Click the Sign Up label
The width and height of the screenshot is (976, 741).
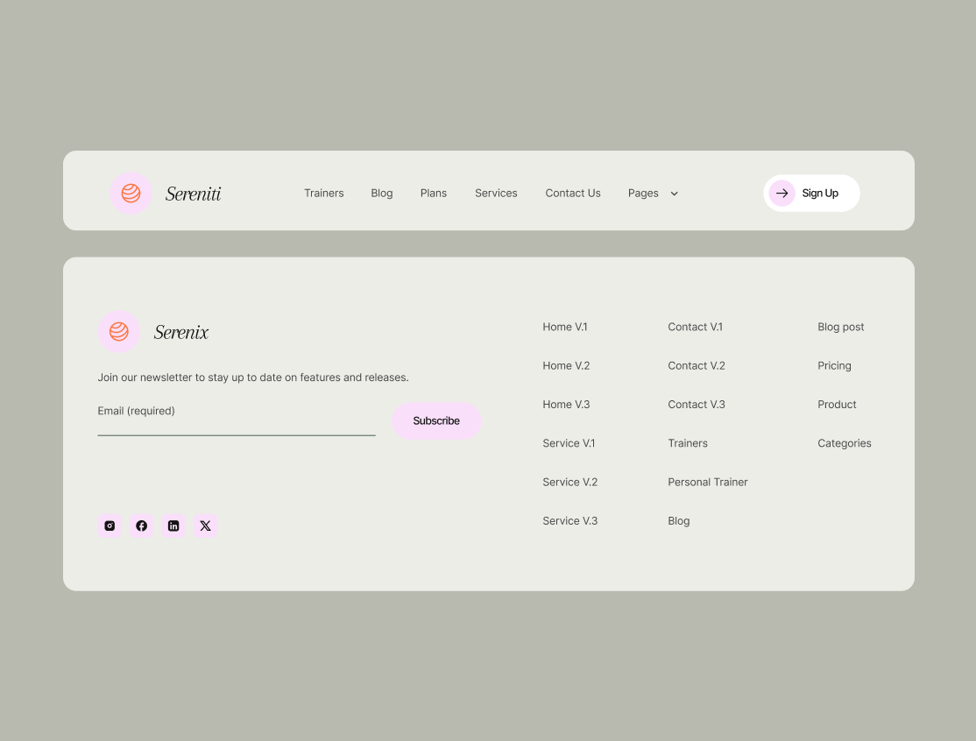point(820,194)
